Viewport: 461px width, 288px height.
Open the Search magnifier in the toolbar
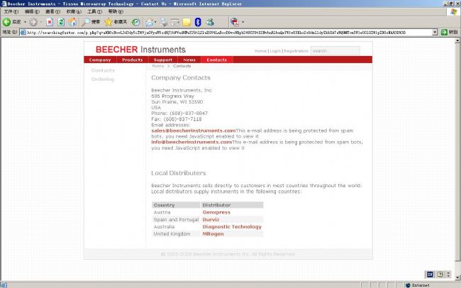click(86, 22)
